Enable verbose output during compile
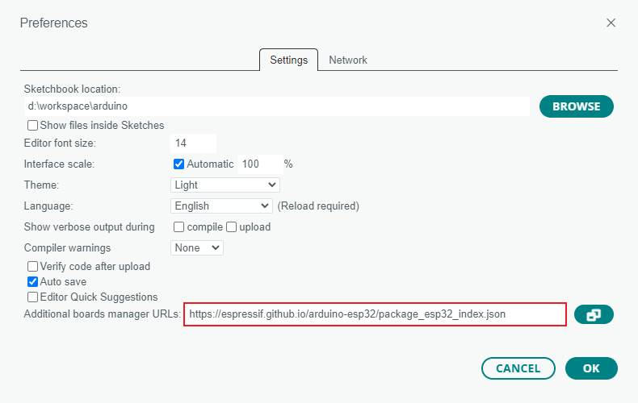The height and width of the screenshot is (403, 638). pos(178,226)
